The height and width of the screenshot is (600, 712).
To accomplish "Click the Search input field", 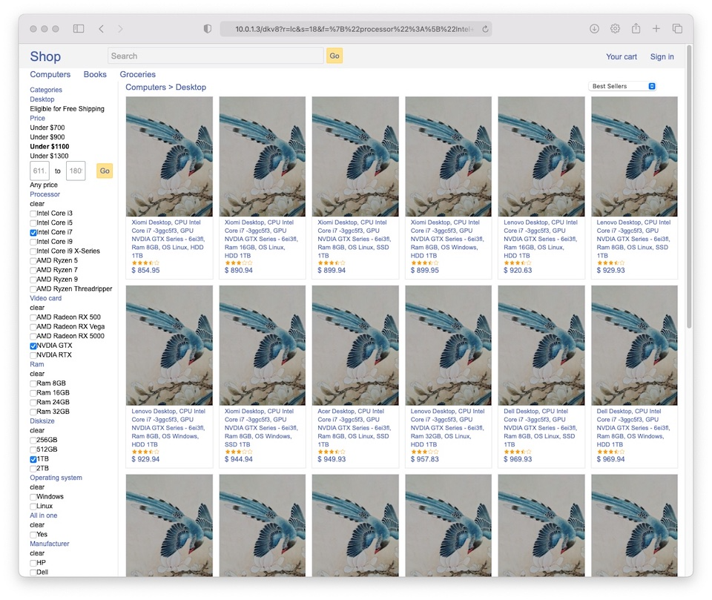I will (x=215, y=56).
